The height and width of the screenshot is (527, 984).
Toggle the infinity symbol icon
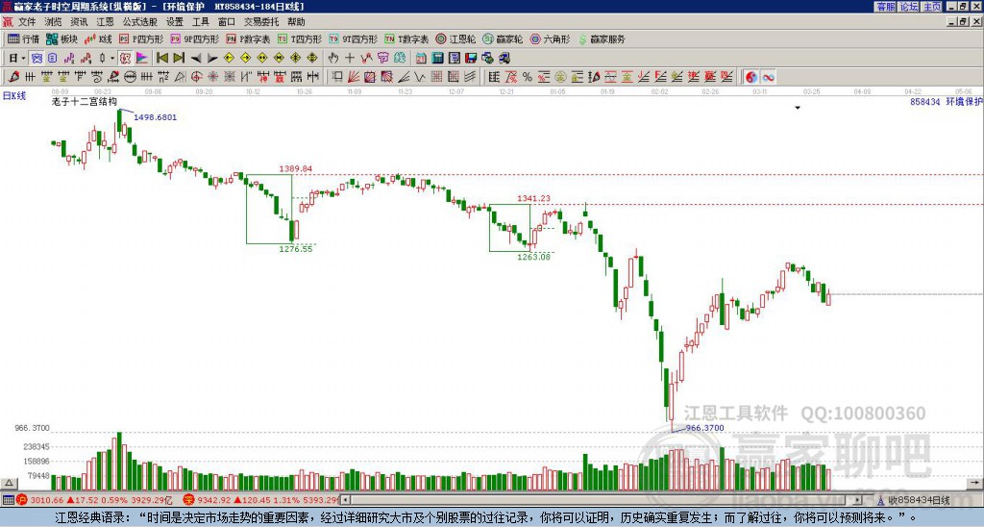tap(768, 77)
